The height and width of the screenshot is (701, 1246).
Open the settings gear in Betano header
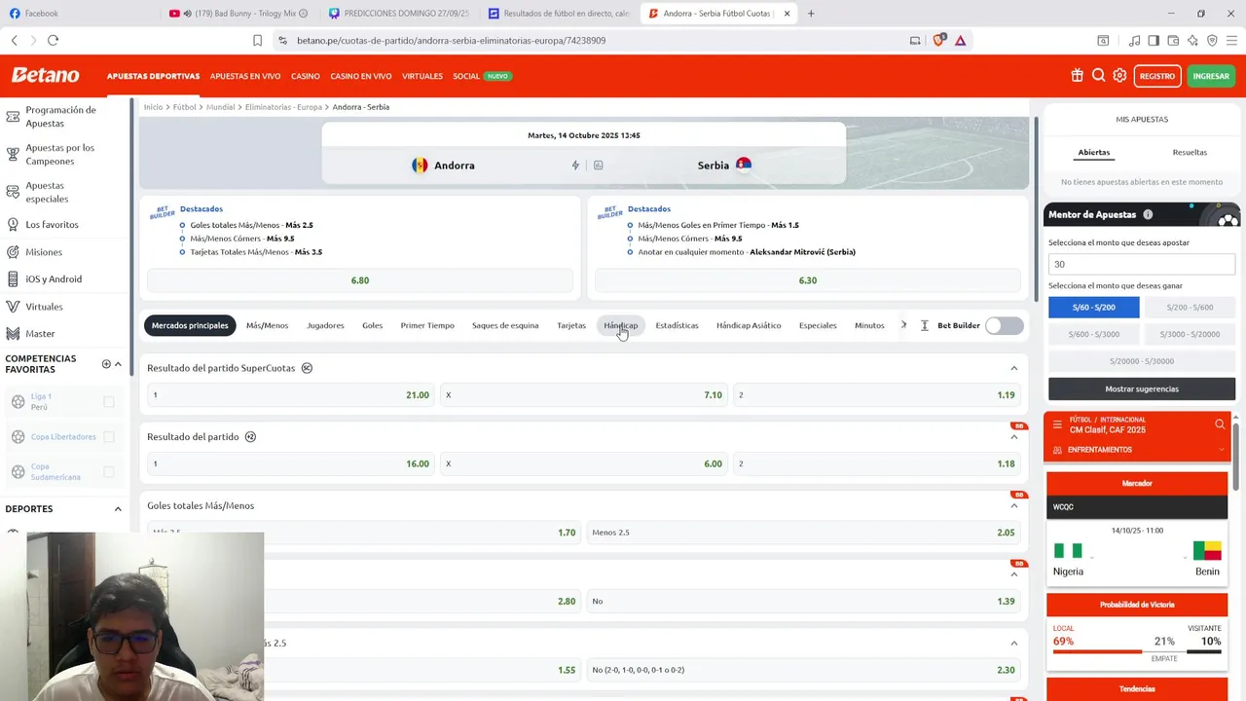point(1119,76)
